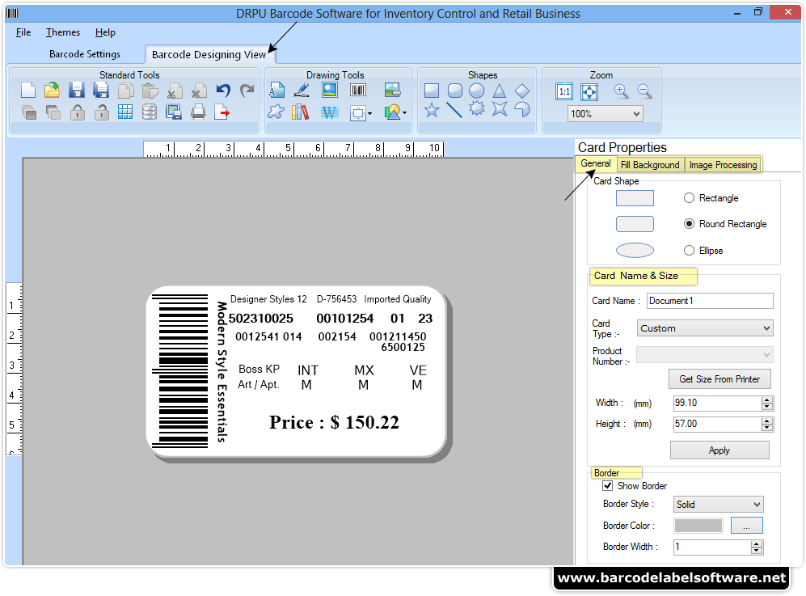Open the Product Number dropdown
This screenshot has width=806, height=596.
click(x=705, y=355)
